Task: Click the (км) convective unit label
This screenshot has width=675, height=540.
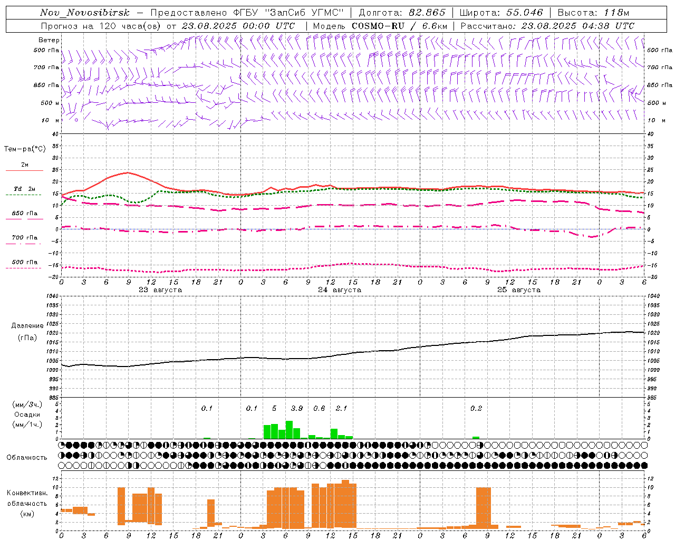Action: (27, 514)
